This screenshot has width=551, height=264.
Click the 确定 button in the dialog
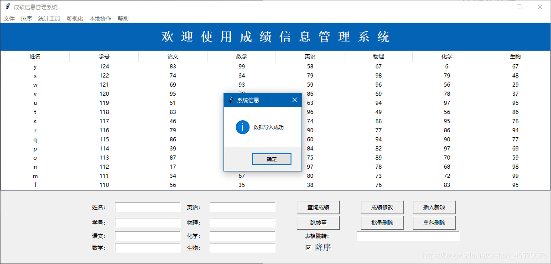(271, 159)
